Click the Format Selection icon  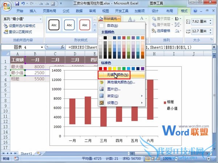coord(5,26)
